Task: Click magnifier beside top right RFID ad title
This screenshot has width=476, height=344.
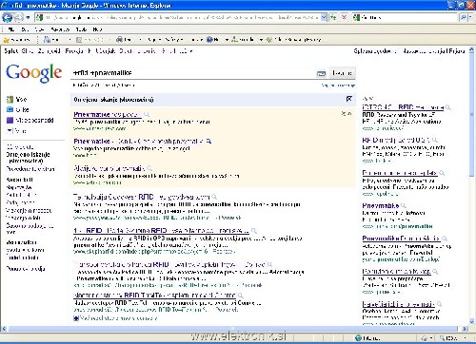Action: tap(448, 107)
